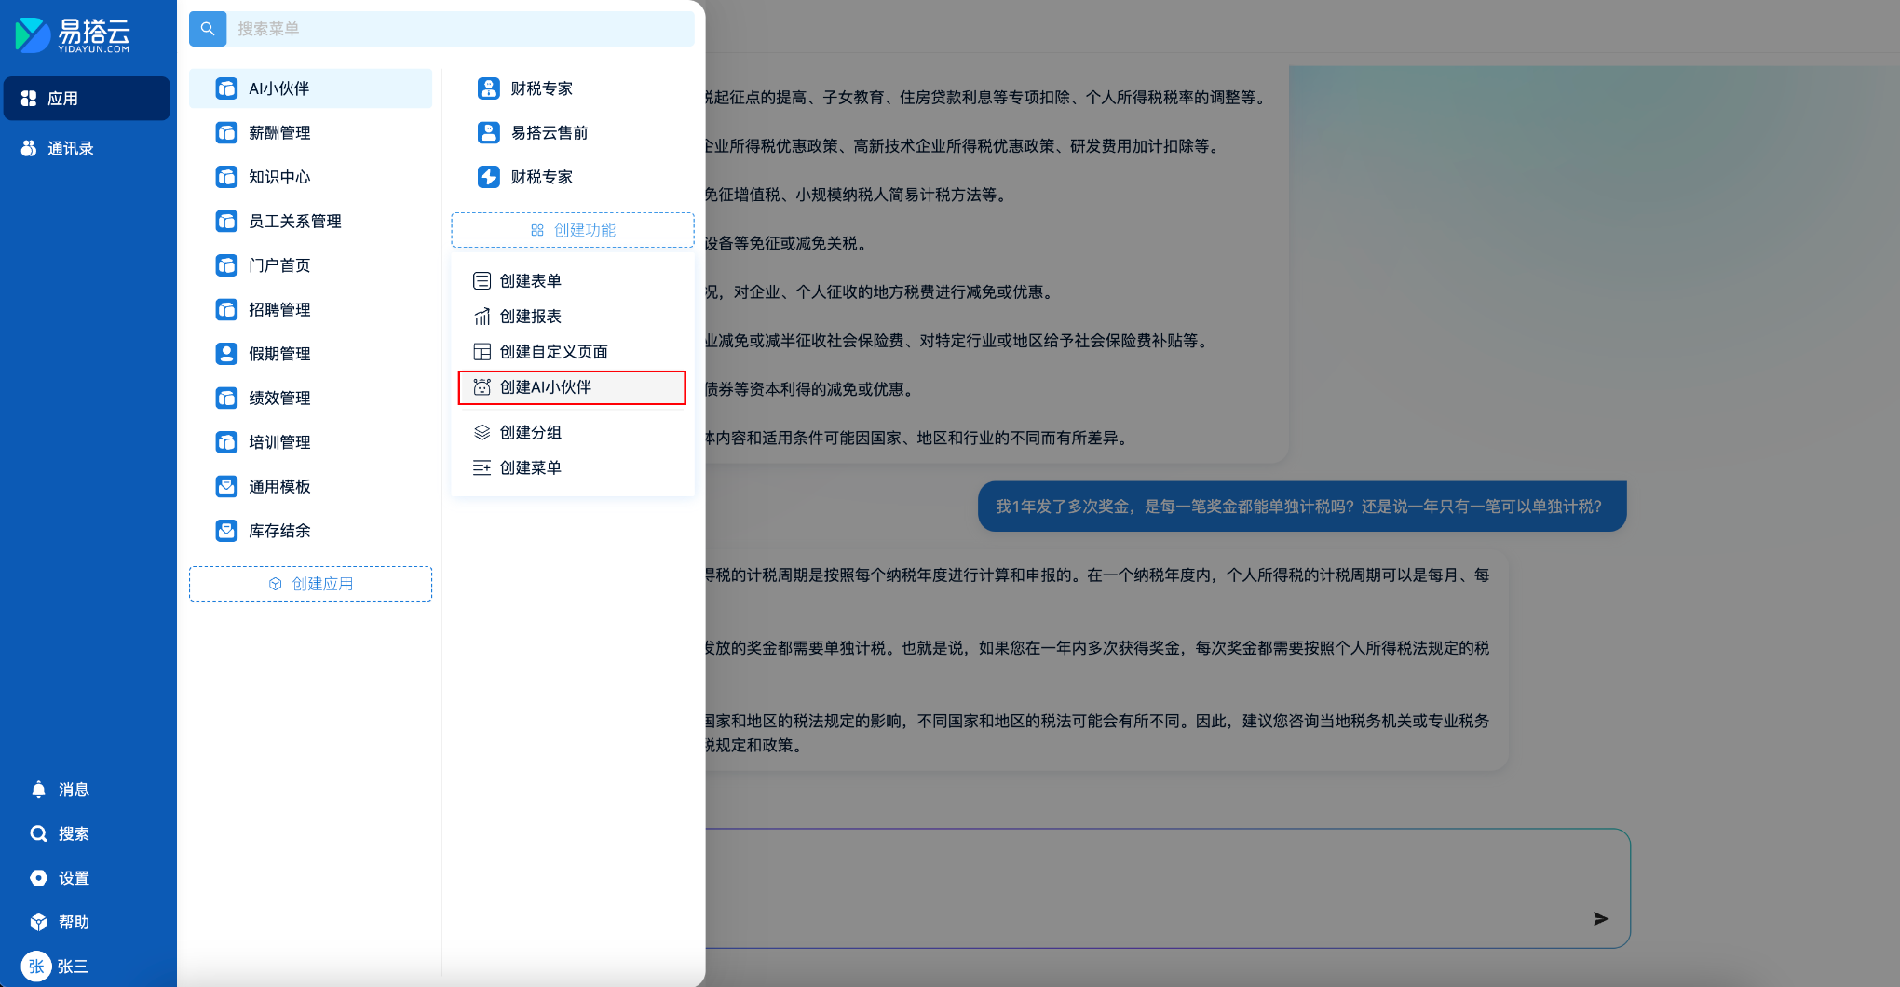1900x987 pixels.
Task: Select the 应用 tab in sidebar
Action: [x=87, y=99]
